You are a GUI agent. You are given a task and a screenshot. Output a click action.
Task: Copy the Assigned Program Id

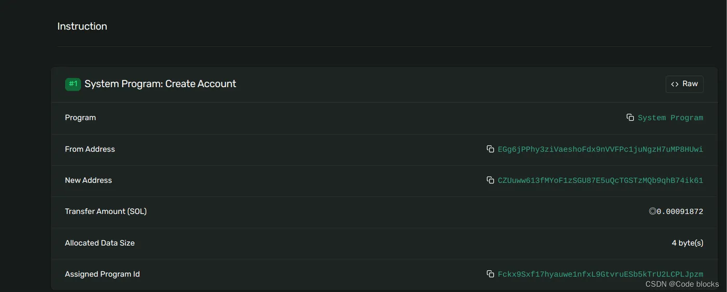490,274
